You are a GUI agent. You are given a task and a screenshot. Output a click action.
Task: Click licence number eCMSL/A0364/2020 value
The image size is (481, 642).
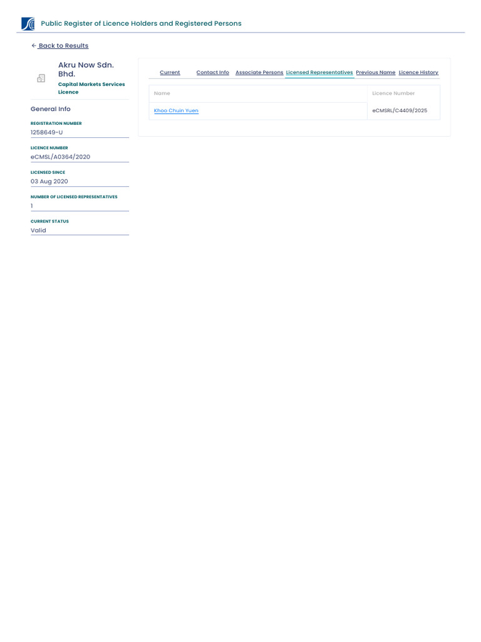point(60,157)
